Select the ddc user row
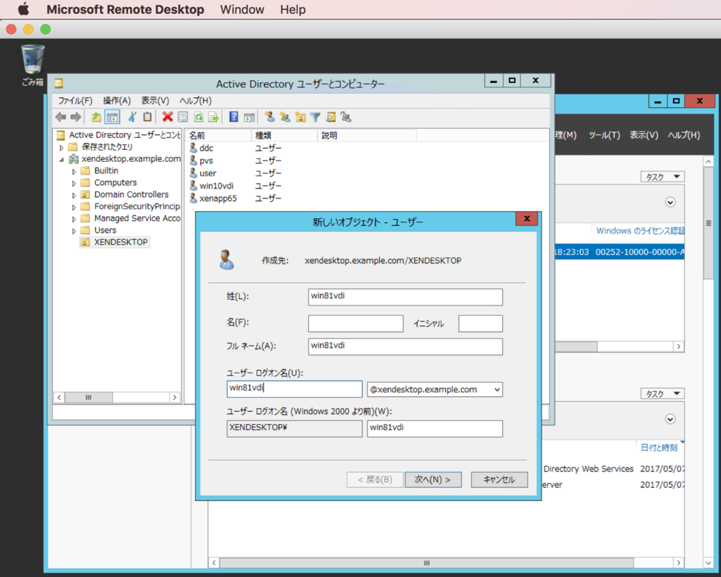The image size is (721, 577). (206, 148)
